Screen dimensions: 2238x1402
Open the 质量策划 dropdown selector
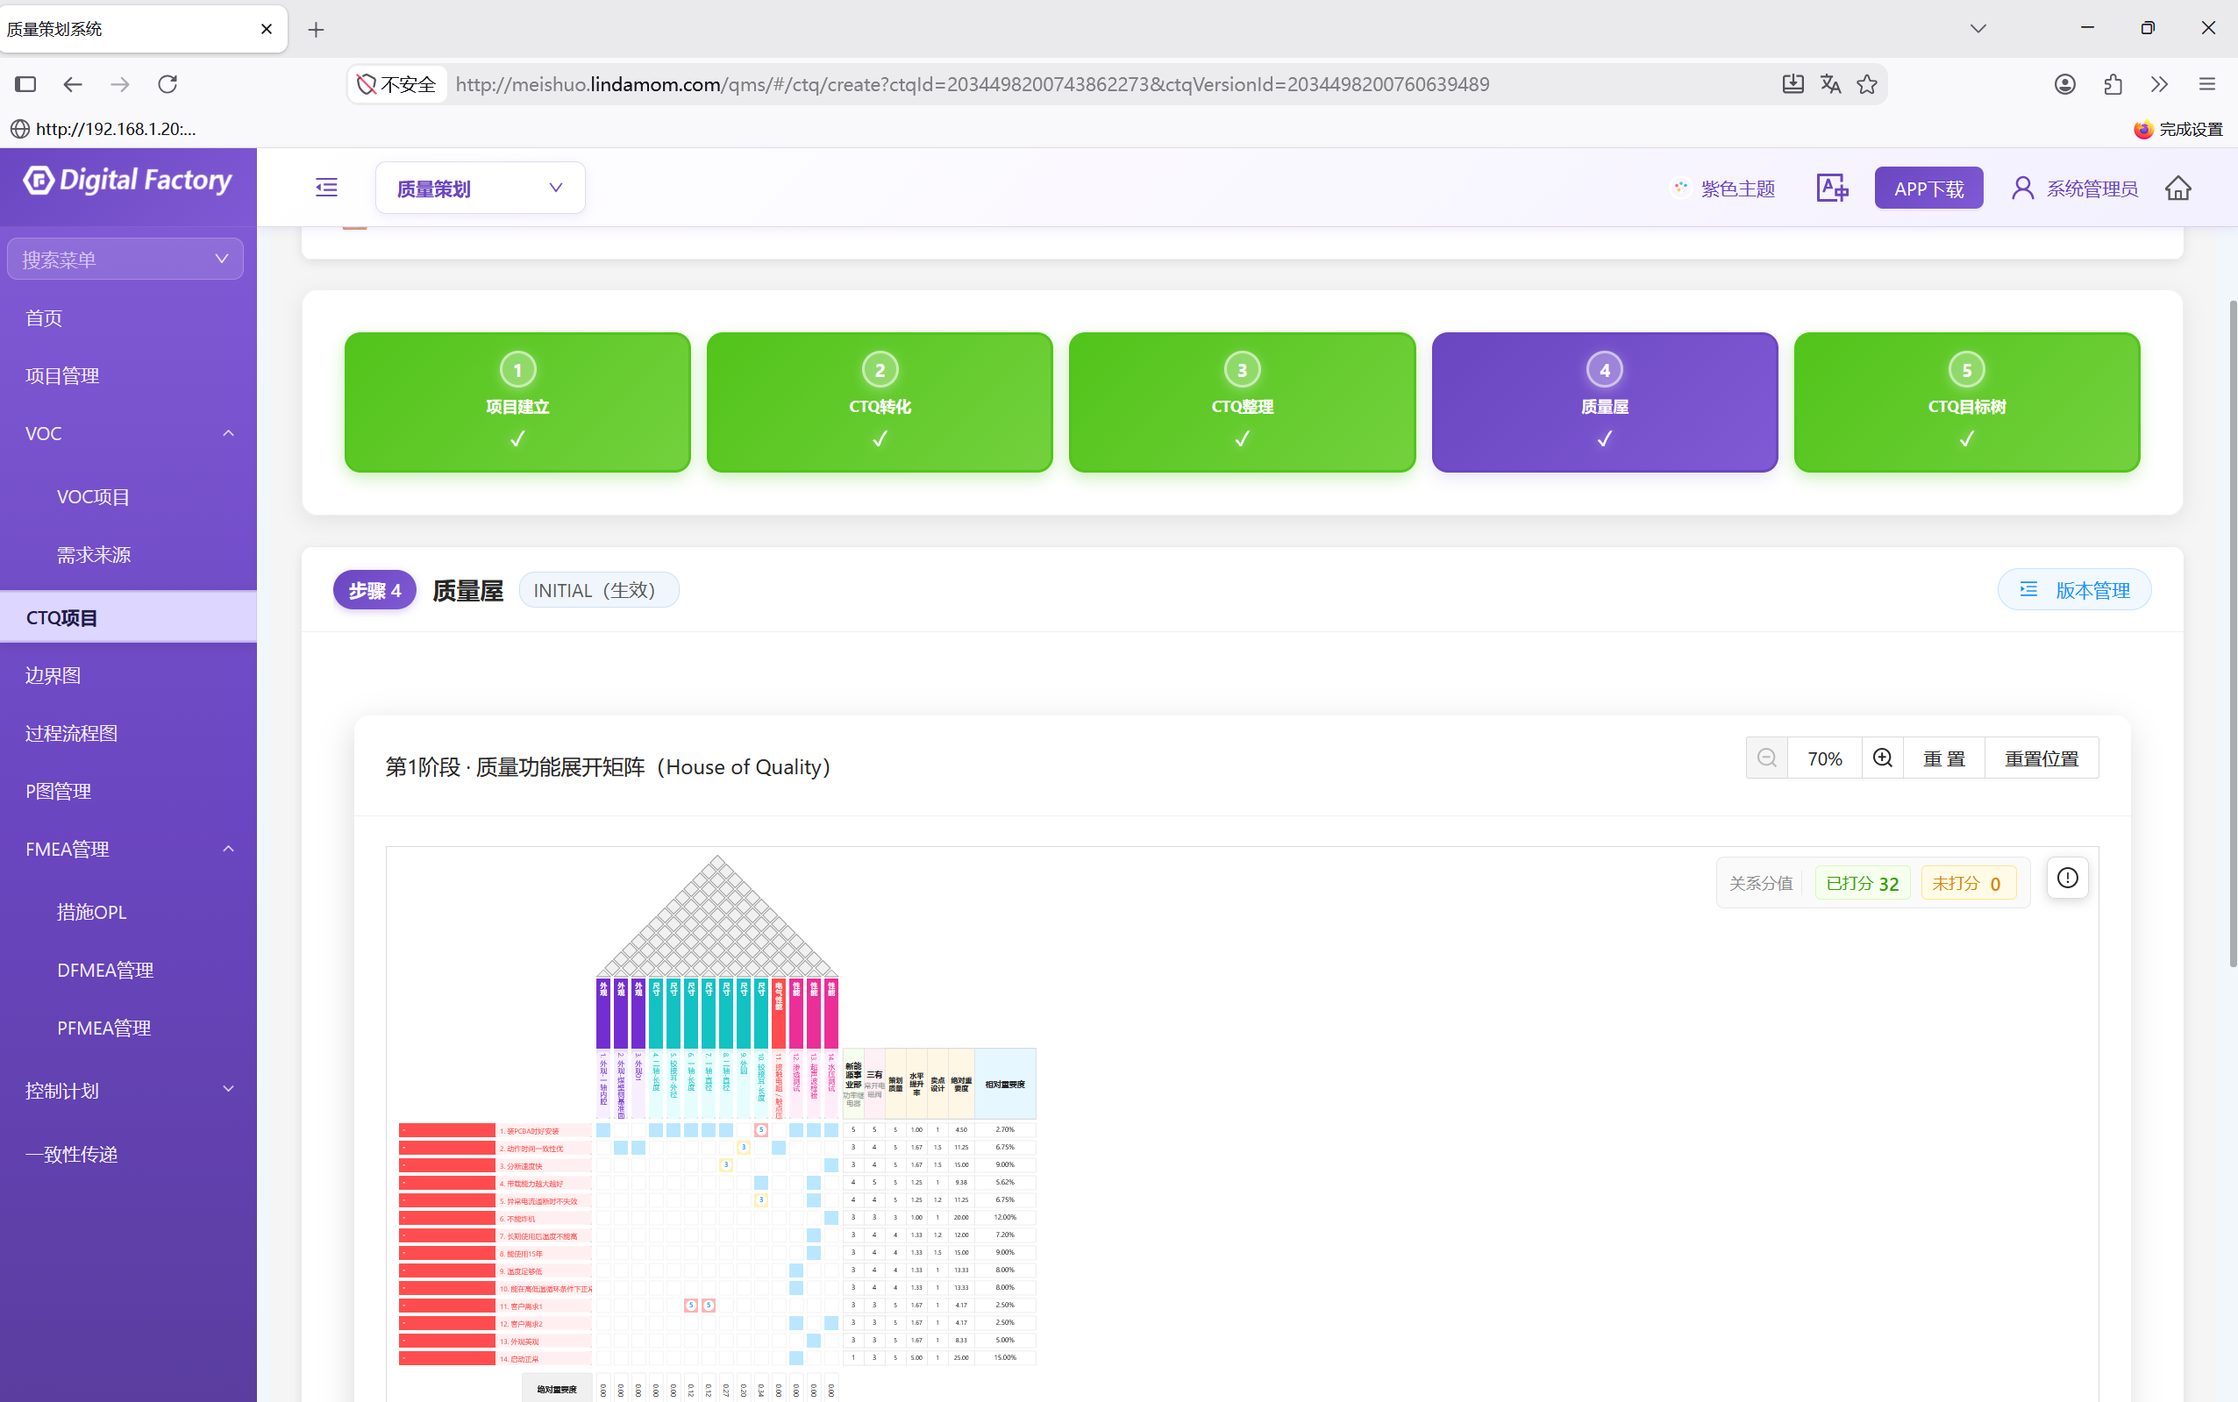pyautogui.click(x=481, y=189)
